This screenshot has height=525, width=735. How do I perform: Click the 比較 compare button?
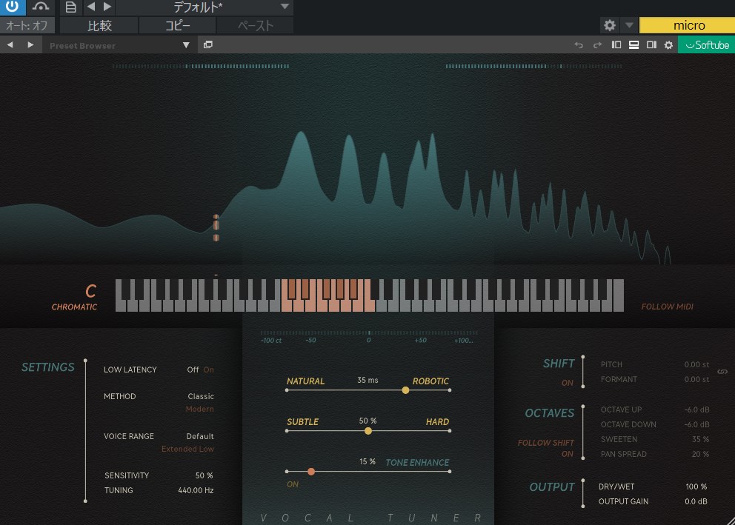point(99,25)
